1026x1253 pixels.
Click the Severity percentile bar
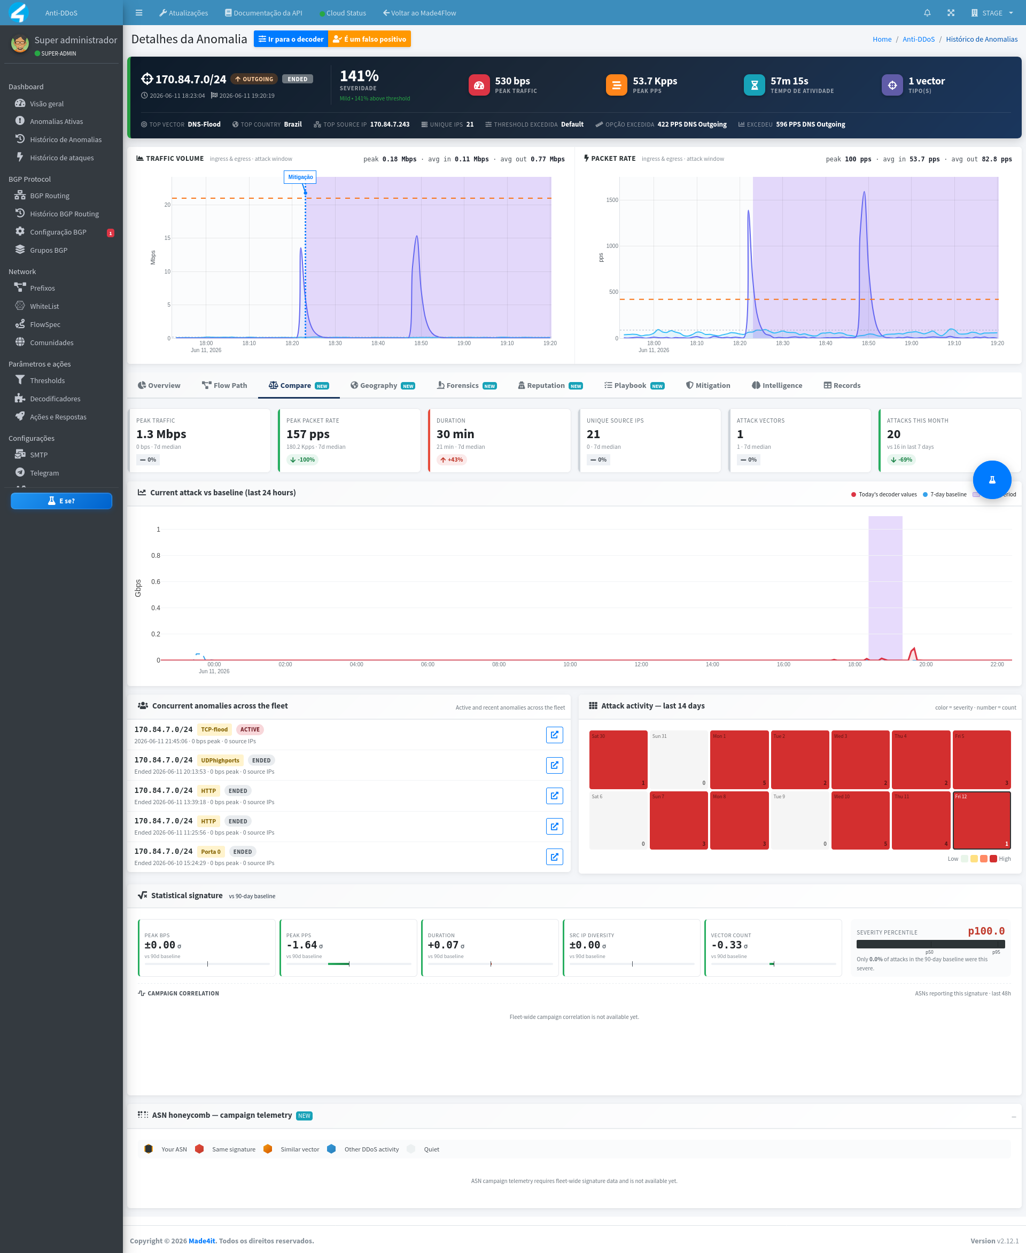point(930,944)
